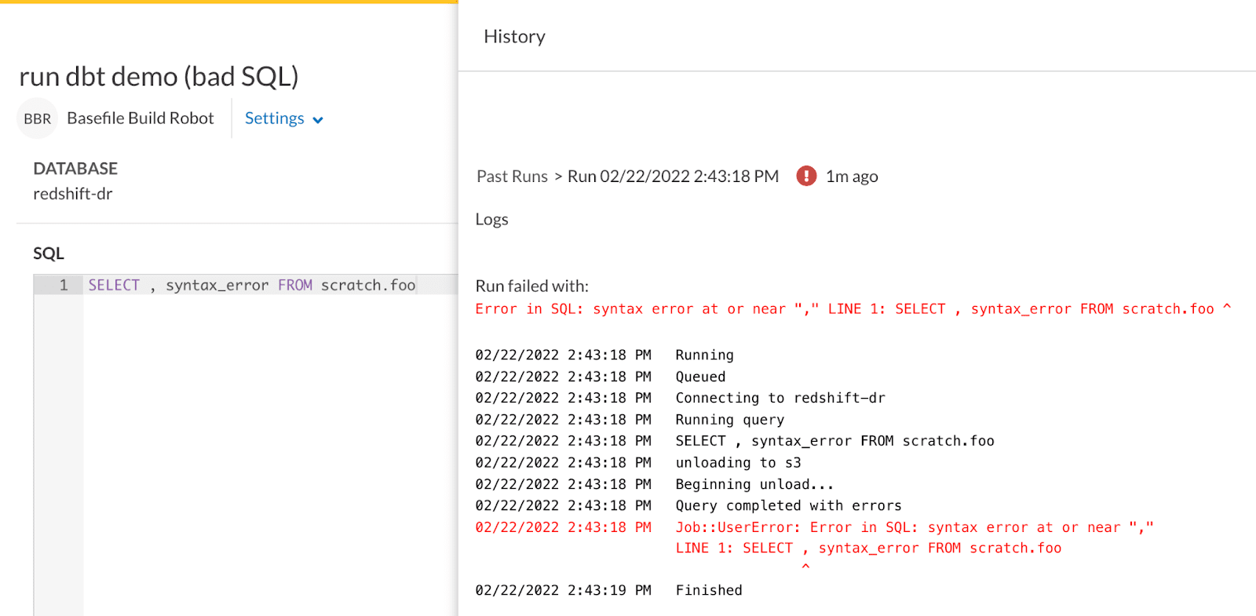
Task: Click line number 1 in editor gutter
Action: 64,285
